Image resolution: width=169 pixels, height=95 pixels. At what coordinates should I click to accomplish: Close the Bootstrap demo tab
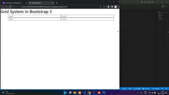point(53,3)
